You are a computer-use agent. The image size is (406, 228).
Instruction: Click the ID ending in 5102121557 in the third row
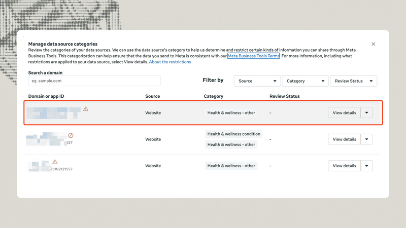(x=61, y=169)
